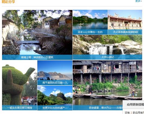
Task: Open the green teapot topiary photo
Action: point(20,83)
